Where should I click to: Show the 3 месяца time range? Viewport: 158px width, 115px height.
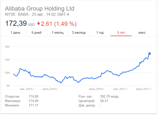click(78, 33)
